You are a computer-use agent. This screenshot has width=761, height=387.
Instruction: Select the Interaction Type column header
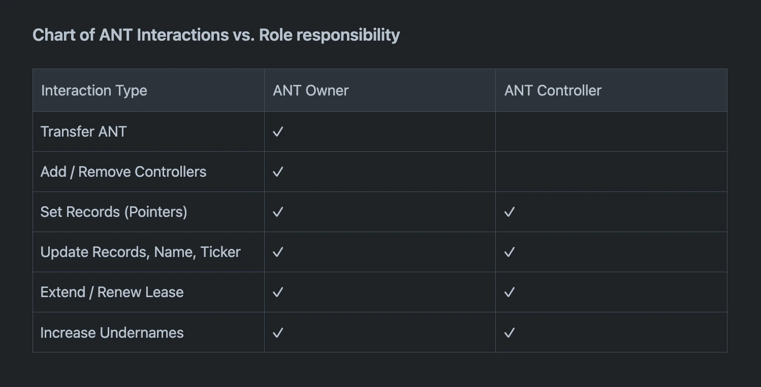tap(94, 90)
